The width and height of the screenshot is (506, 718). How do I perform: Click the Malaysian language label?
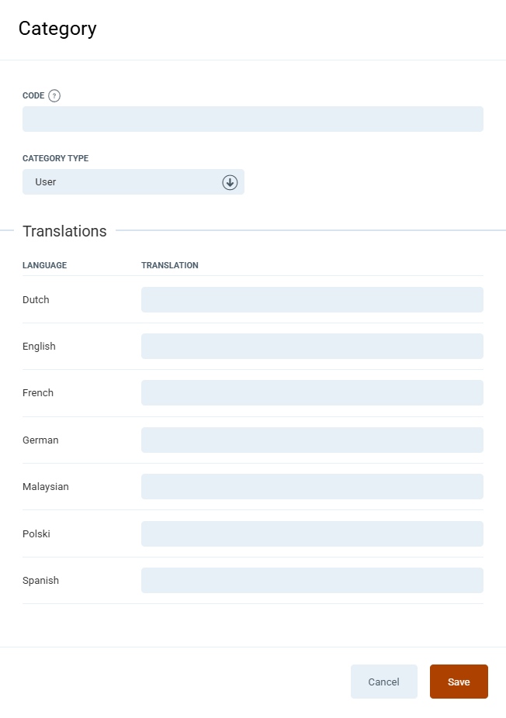tap(45, 487)
